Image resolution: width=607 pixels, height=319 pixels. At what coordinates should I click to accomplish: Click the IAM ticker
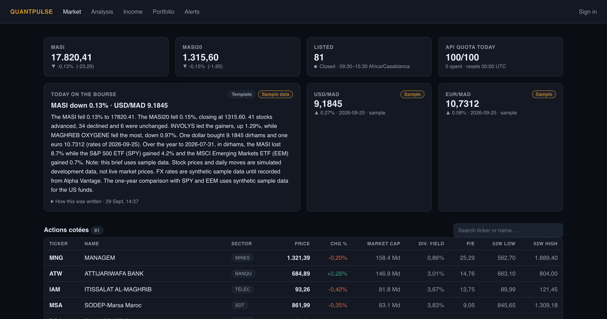[x=55, y=289]
